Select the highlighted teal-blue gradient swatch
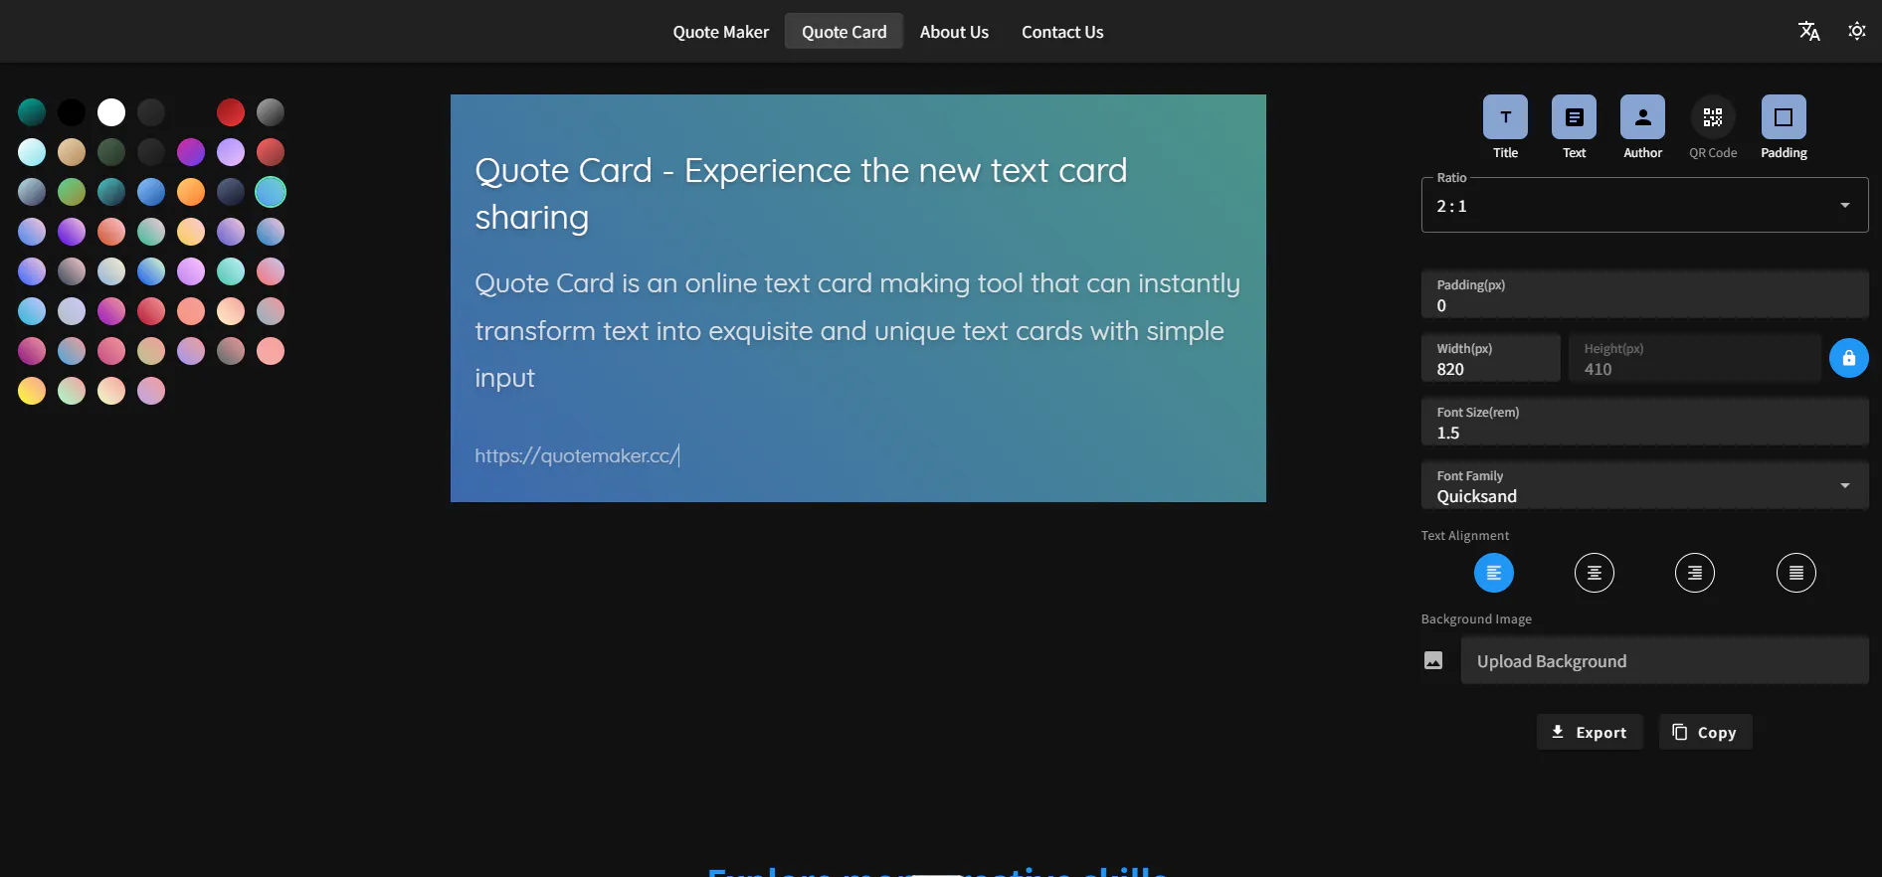This screenshot has height=877, width=1882. point(271,192)
